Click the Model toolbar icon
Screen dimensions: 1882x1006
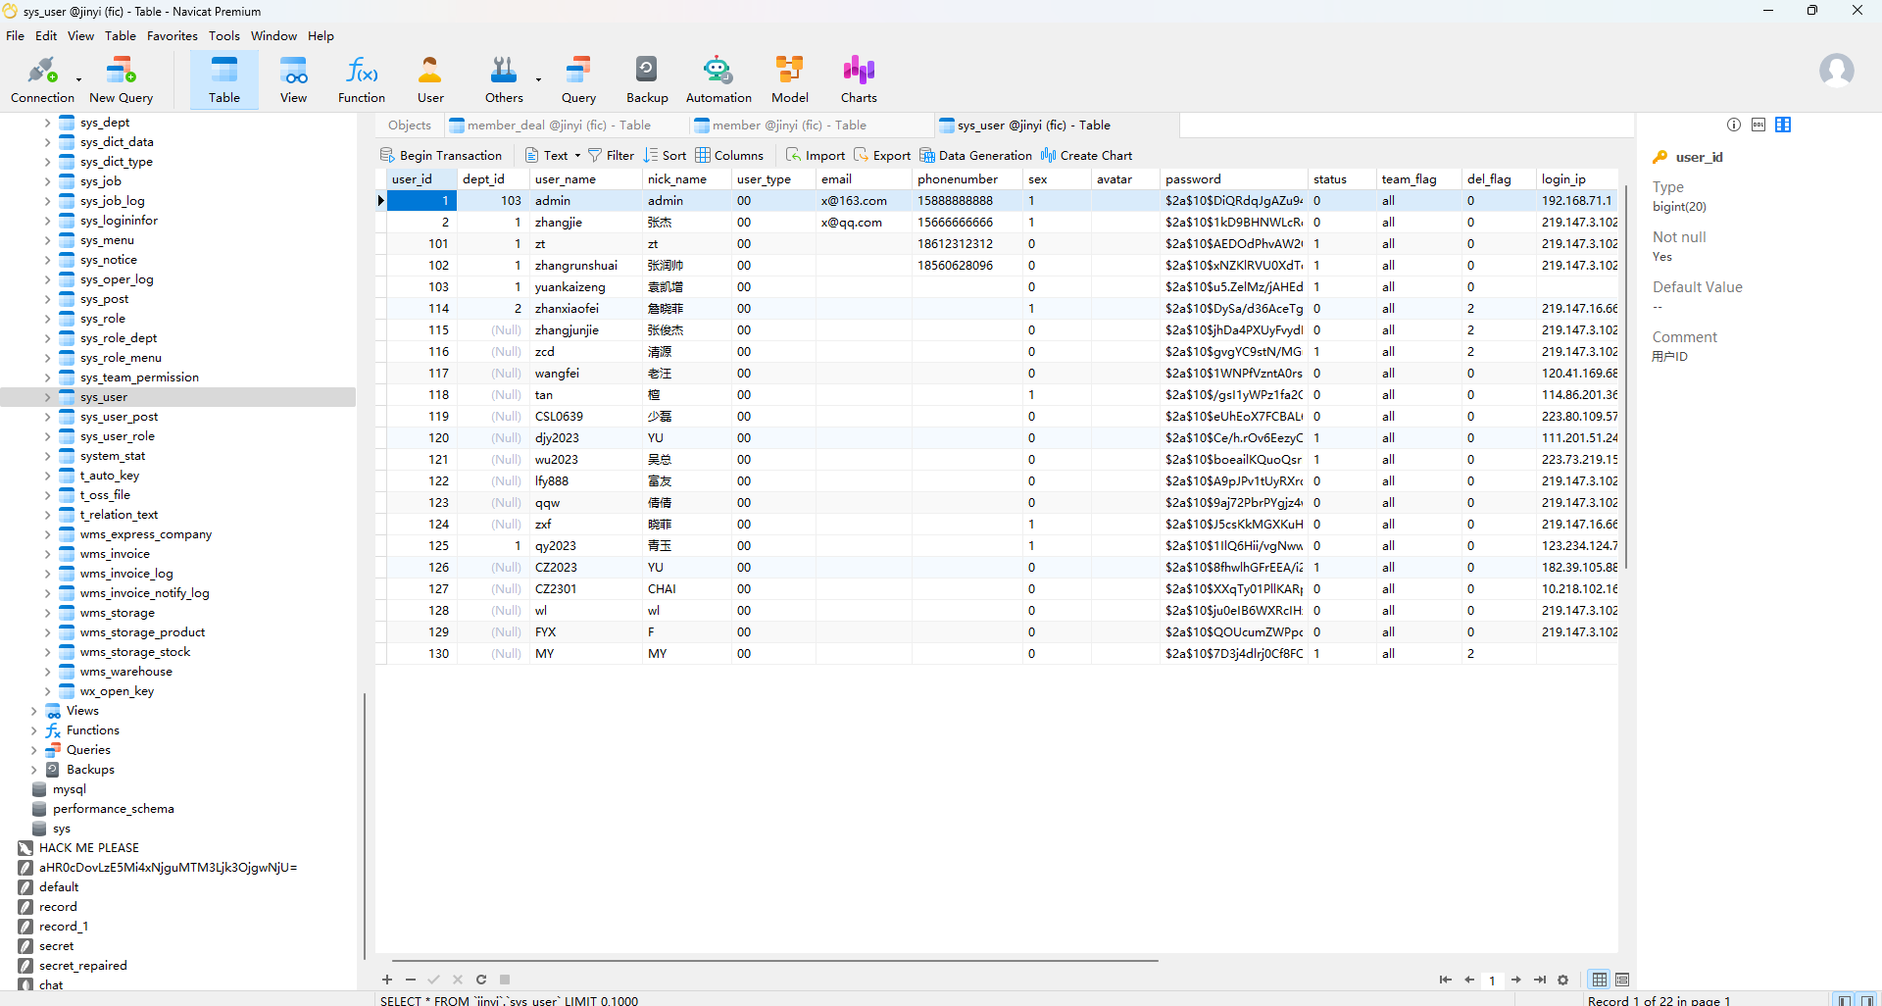click(790, 78)
